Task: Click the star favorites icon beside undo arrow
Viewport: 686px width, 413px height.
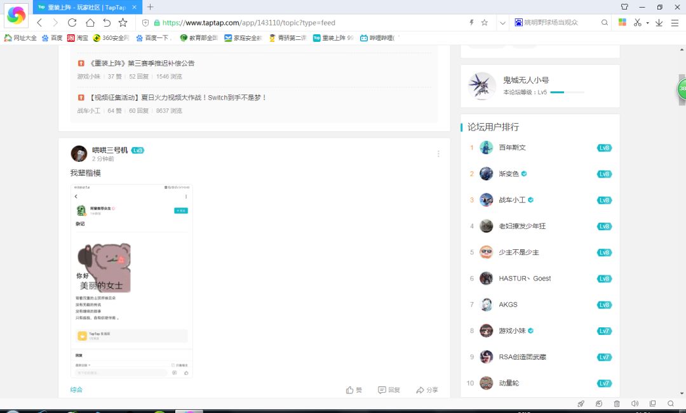Action: coord(123,22)
